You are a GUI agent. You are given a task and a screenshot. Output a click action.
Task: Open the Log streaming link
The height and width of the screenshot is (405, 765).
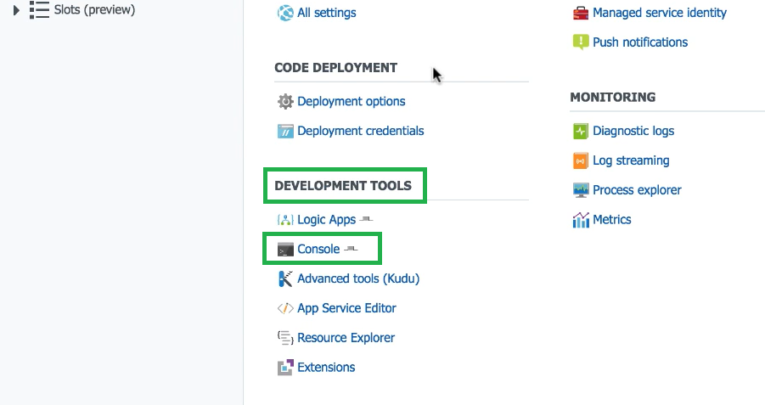pos(631,160)
